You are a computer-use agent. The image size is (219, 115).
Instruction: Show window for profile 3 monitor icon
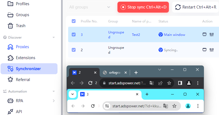[x=204, y=34]
